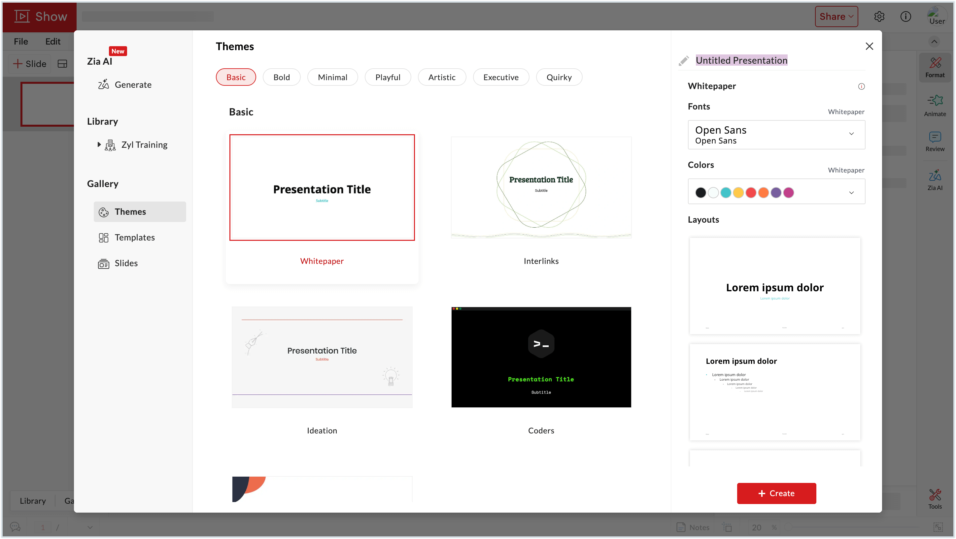Select the Quirky theme filter

[x=559, y=77]
